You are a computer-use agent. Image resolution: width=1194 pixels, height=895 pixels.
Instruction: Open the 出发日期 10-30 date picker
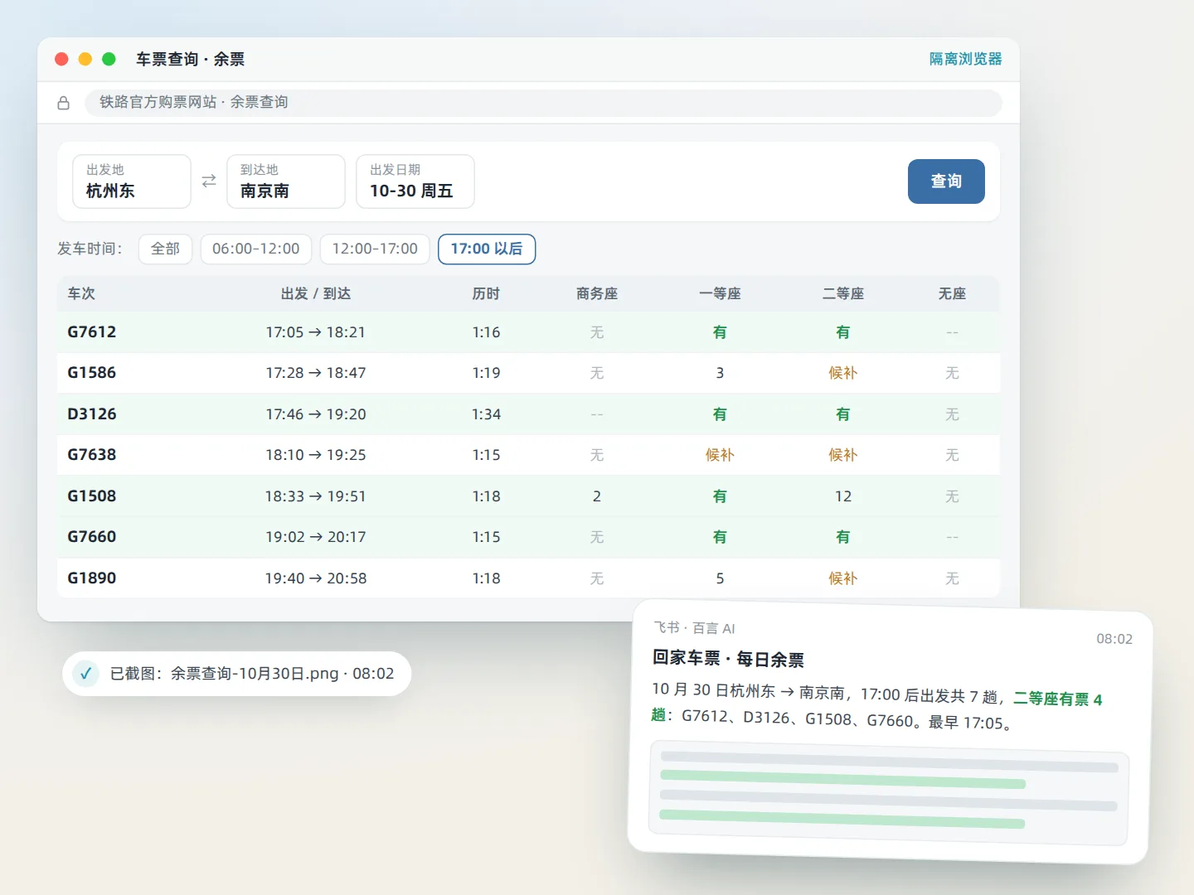415,181
